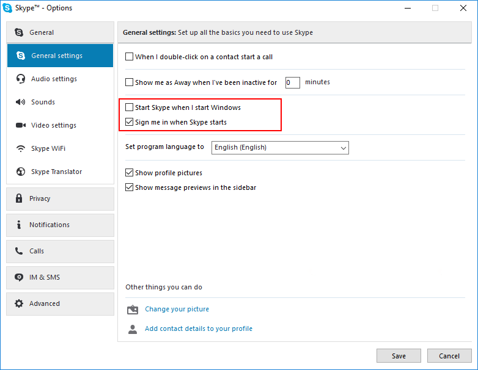The height and width of the screenshot is (370, 478).
Task: Open the Change your picture link
Action: pyautogui.click(x=177, y=309)
